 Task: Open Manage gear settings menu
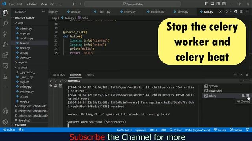(x=5, y=122)
